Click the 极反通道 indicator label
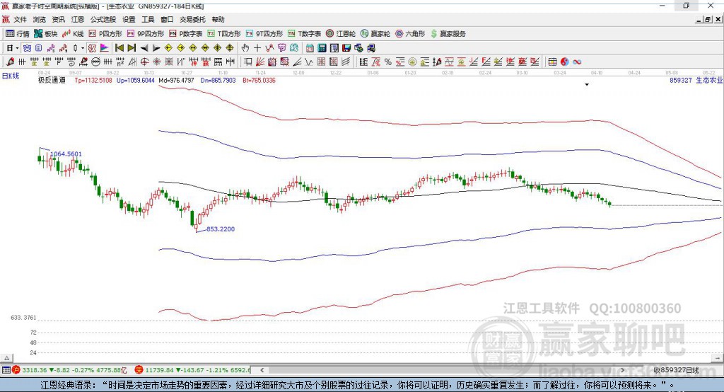The width and height of the screenshot is (724, 392). [52, 81]
